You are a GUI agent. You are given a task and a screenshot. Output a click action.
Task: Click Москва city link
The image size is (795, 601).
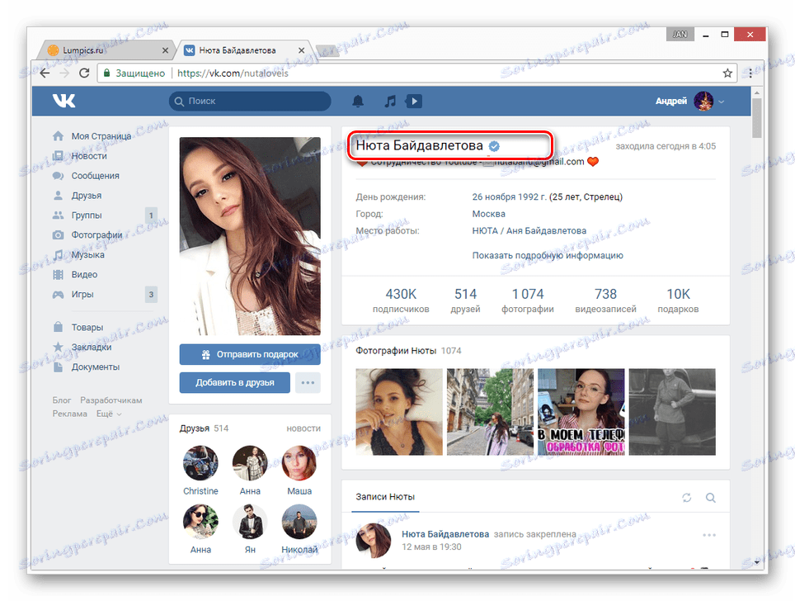[489, 214]
